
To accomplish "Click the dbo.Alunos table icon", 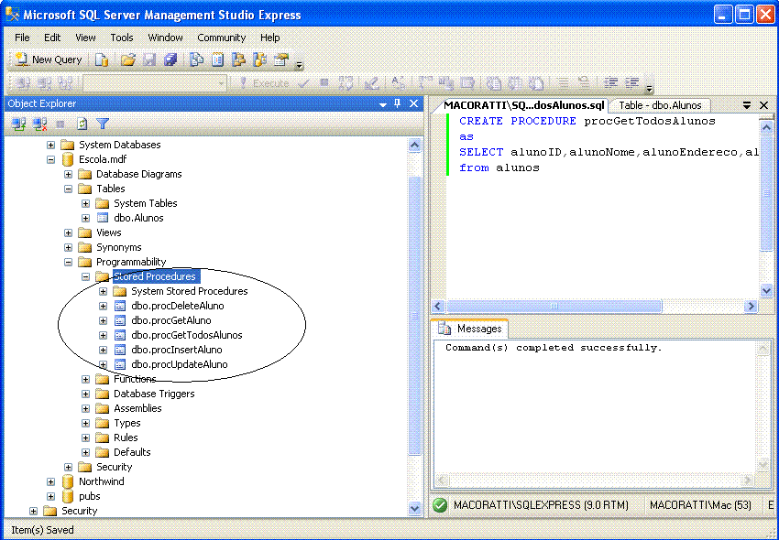I will point(103,218).
